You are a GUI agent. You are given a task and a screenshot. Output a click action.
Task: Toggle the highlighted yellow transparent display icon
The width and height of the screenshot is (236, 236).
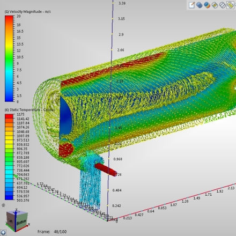click(230, 5)
